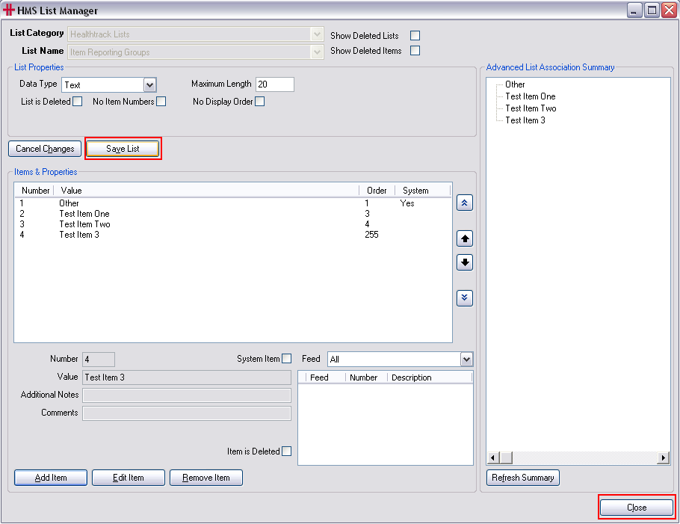Click the Cancel Changes button
Image resolution: width=680 pixels, height=524 pixels.
45,149
